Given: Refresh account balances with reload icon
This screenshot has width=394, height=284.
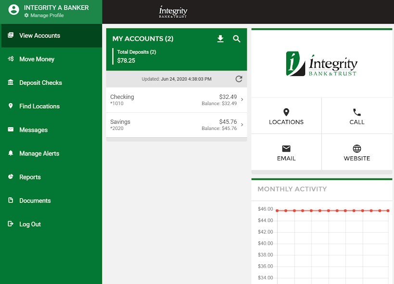Looking at the screenshot, I should 239,79.
